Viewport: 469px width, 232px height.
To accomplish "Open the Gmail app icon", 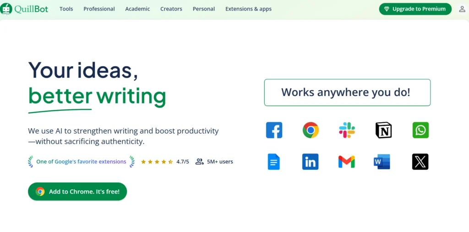I will pos(347,162).
